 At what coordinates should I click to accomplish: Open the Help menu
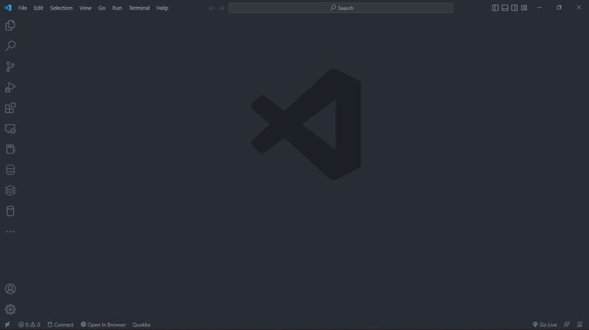(x=163, y=8)
